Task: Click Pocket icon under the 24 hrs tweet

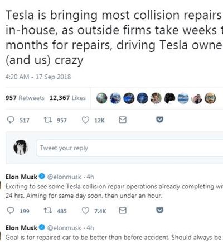Action: tap(159, 210)
